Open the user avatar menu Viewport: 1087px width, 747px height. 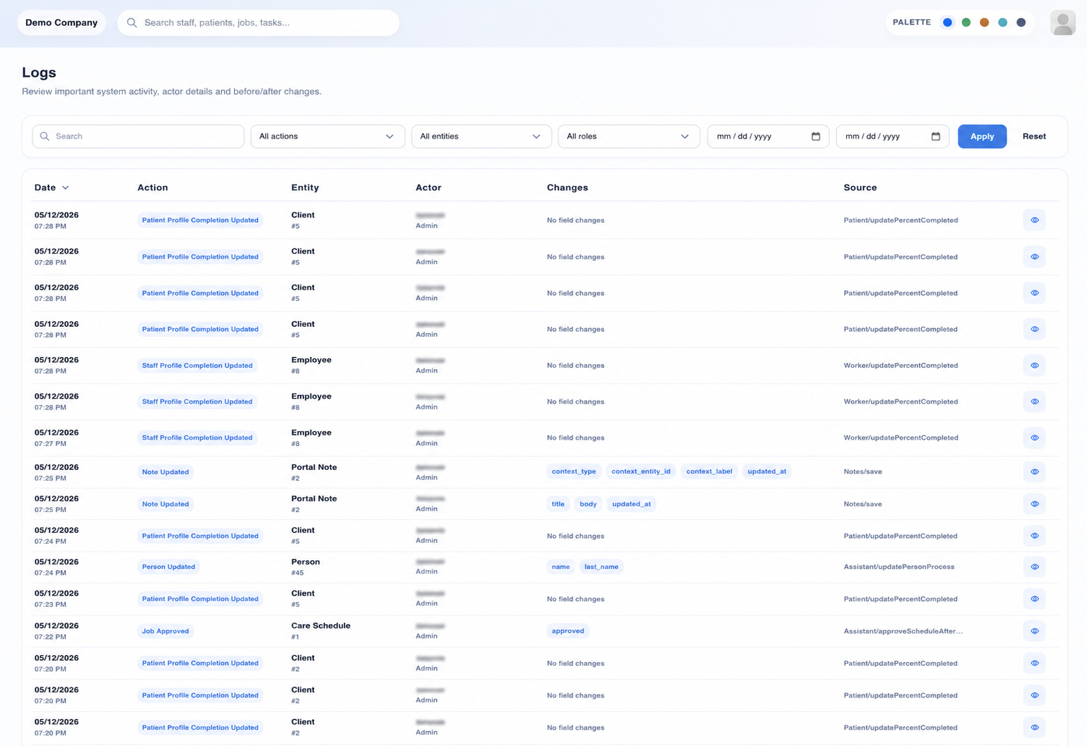[x=1063, y=23]
